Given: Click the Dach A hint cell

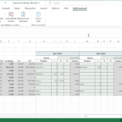Looking at the screenshot, I should click(43, 91).
